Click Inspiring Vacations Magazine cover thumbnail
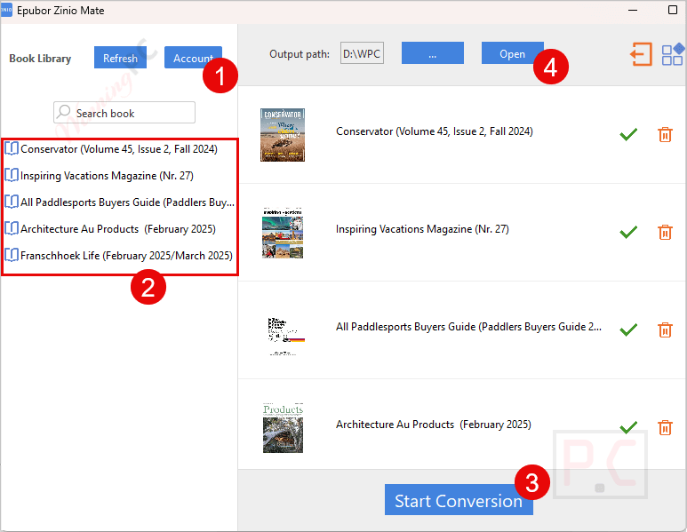Image resolution: width=687 pixels, height=532 pixels. click(x=283, y=233)
